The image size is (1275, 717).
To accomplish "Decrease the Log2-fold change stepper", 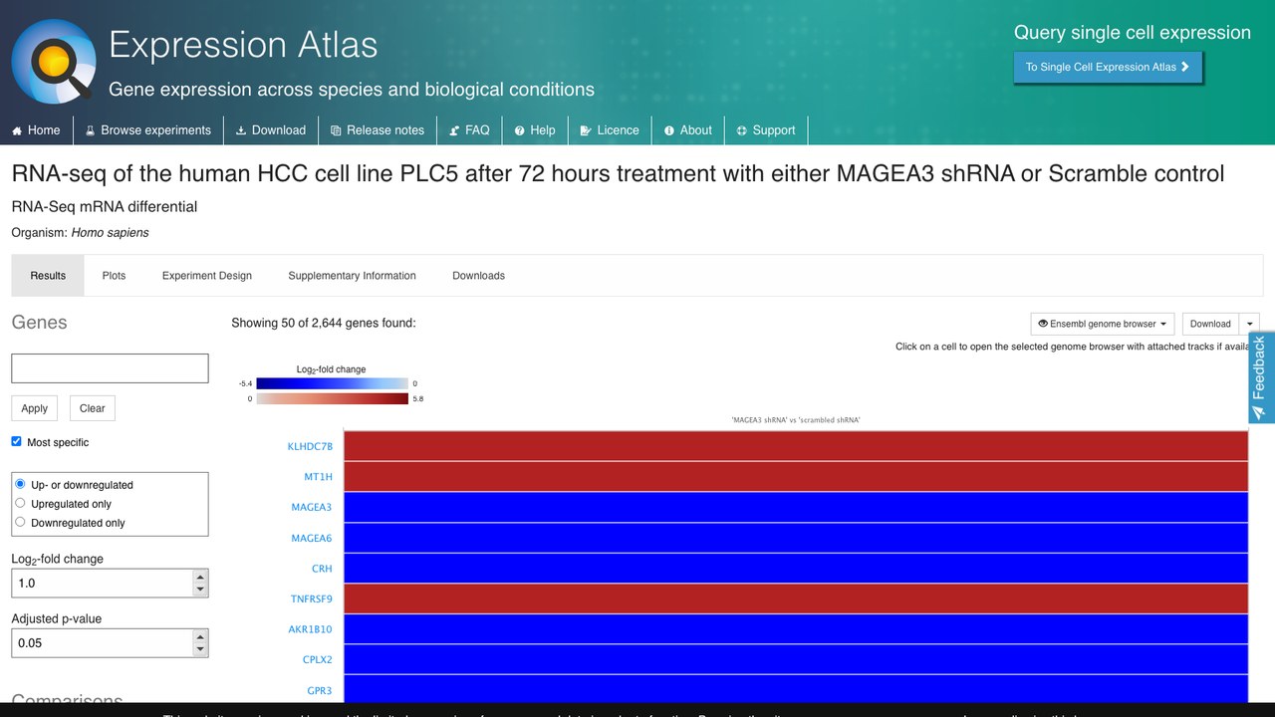I will (x=200, y=590).
